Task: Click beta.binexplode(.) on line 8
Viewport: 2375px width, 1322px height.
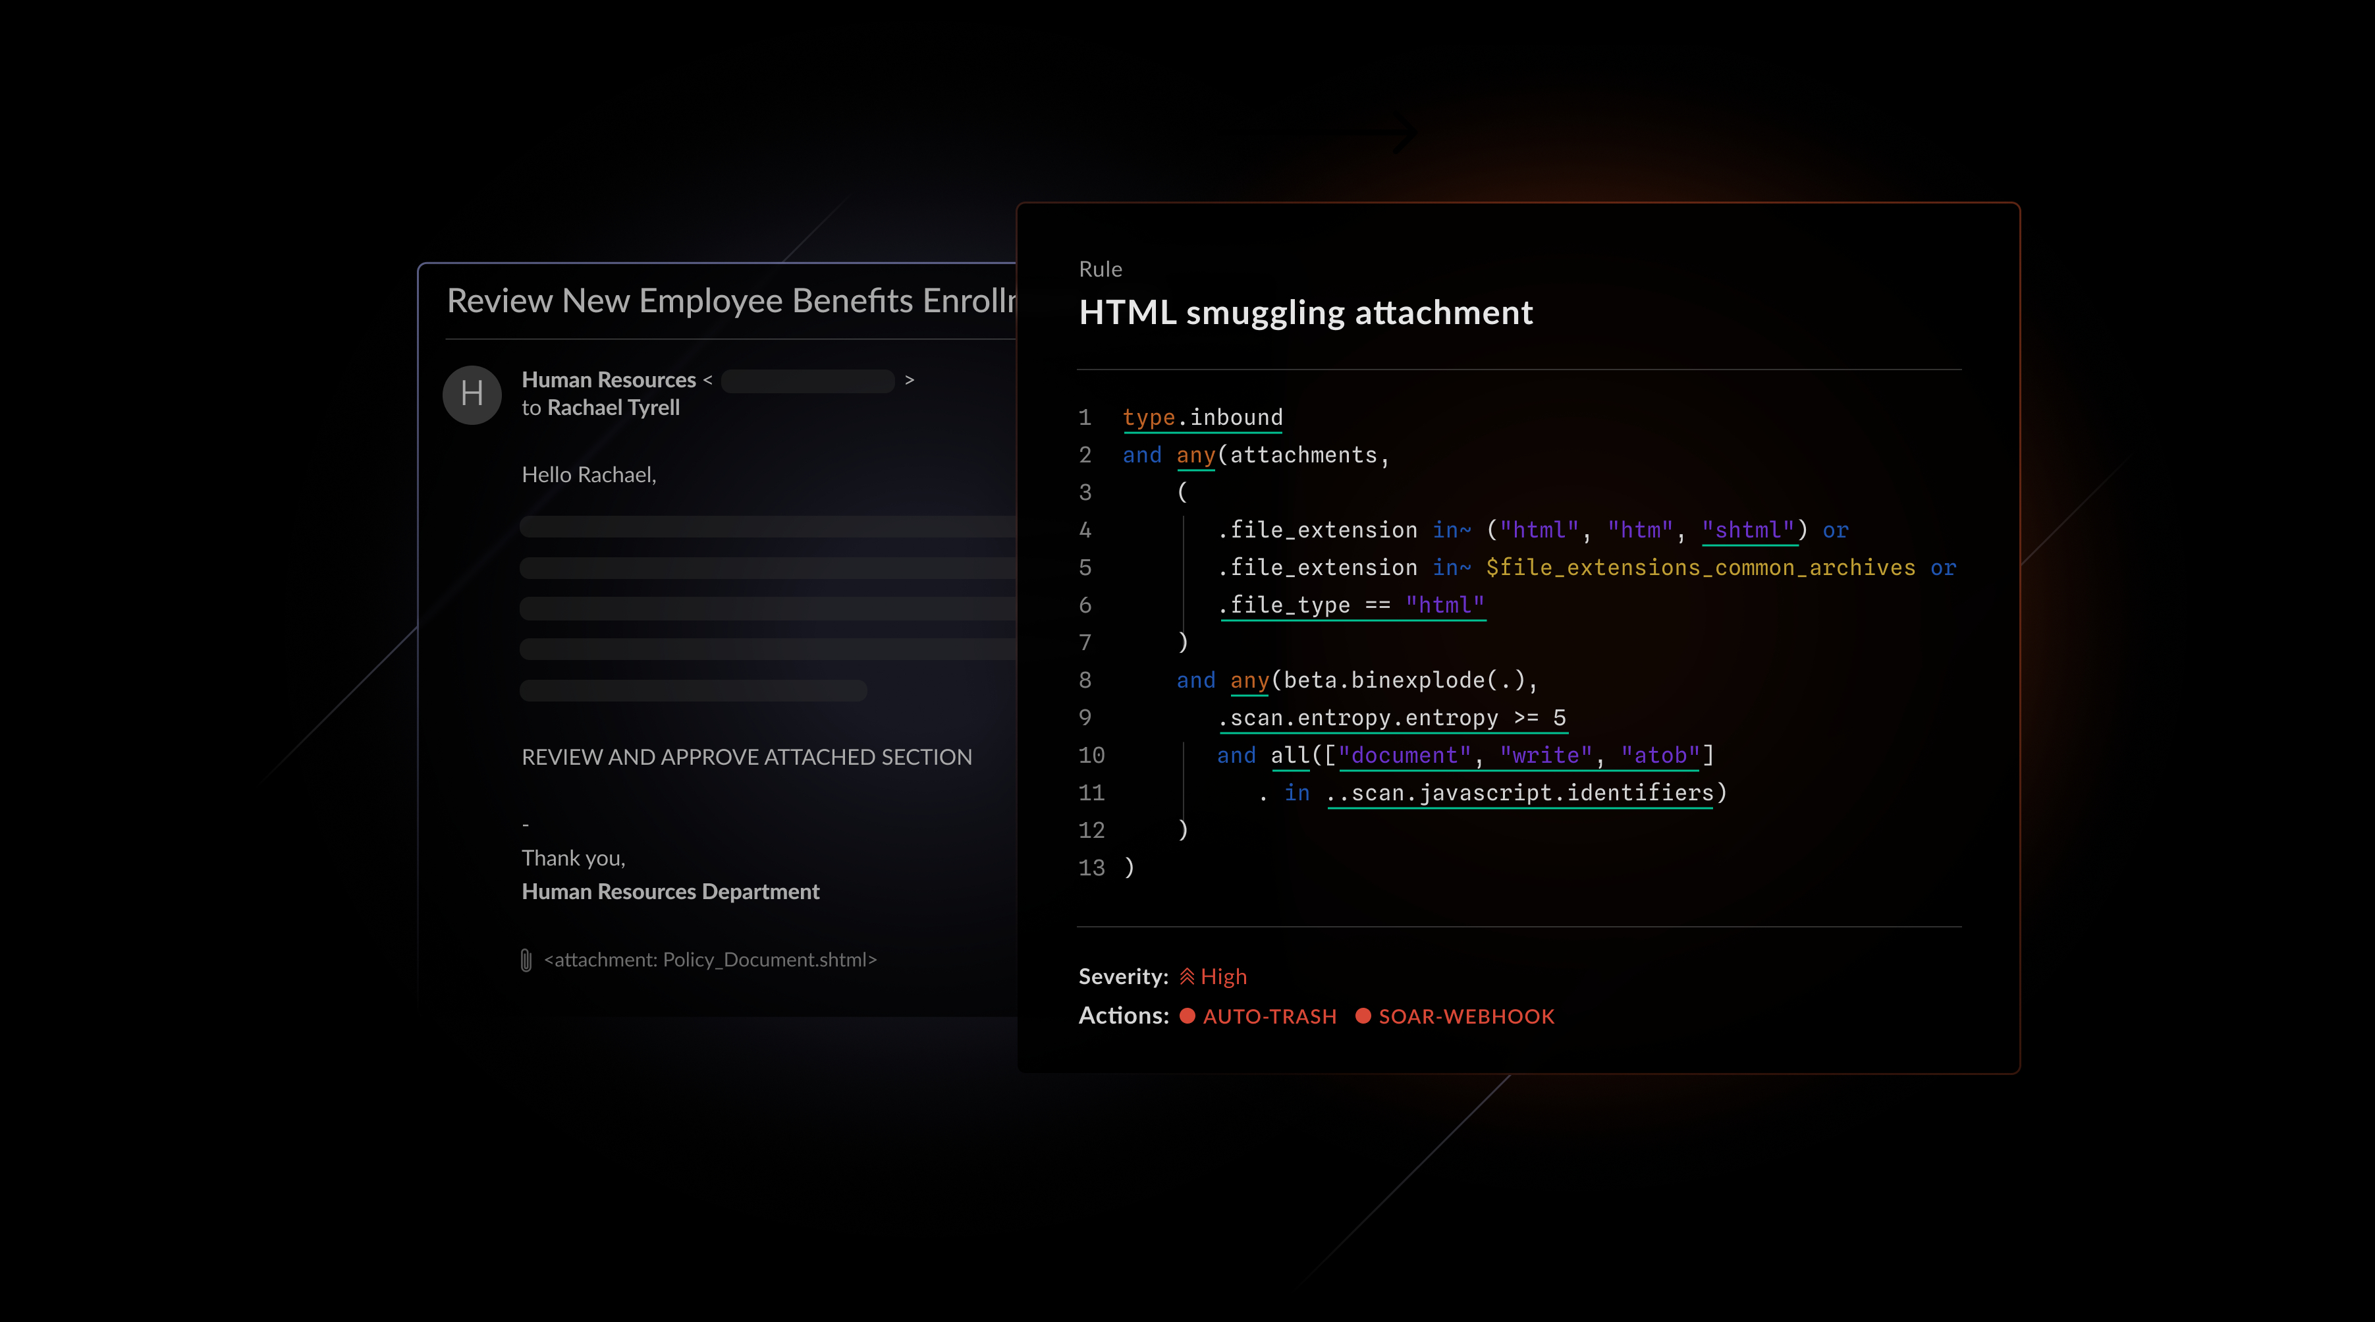Action: tap(1404, 680)
